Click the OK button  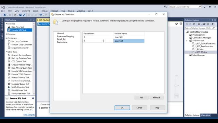point(122,108)
